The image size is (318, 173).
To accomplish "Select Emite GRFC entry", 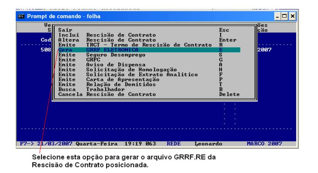I will [149, 60].
